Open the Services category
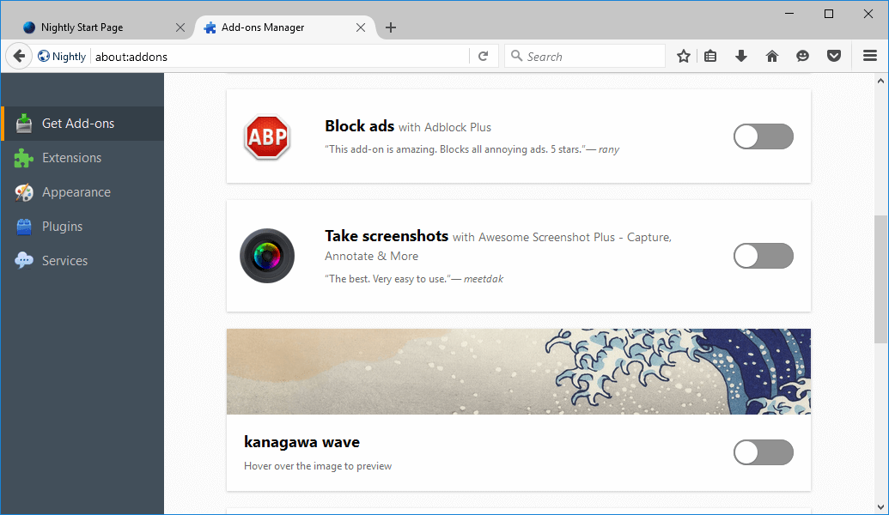Screen dimensions: 889x515 tap(82, 261)
